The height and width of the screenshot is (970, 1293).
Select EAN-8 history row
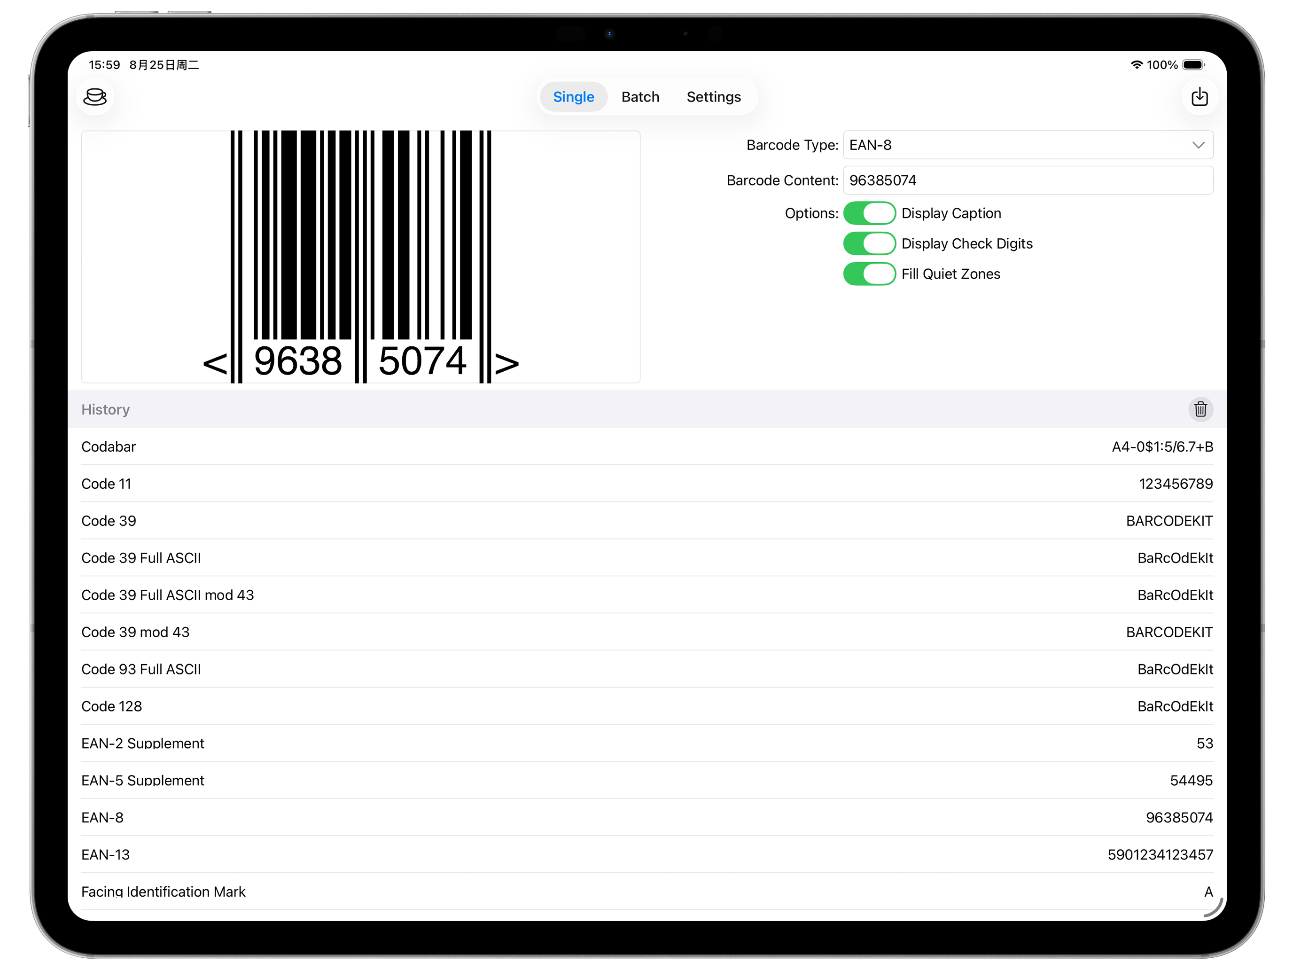point(647,818)
